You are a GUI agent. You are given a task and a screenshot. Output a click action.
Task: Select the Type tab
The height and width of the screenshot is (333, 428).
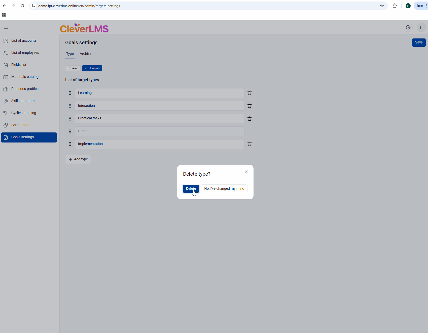(x=70, y=54)
